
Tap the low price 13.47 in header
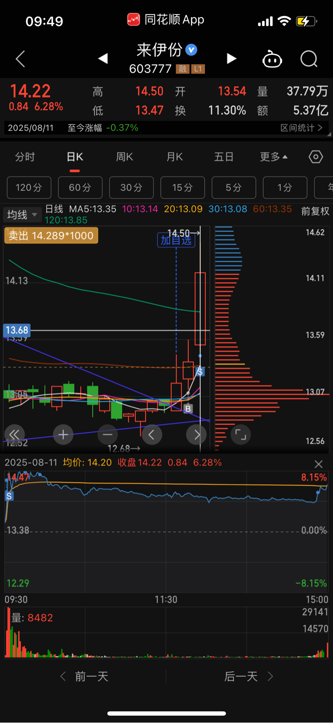[x=149, y=110]
